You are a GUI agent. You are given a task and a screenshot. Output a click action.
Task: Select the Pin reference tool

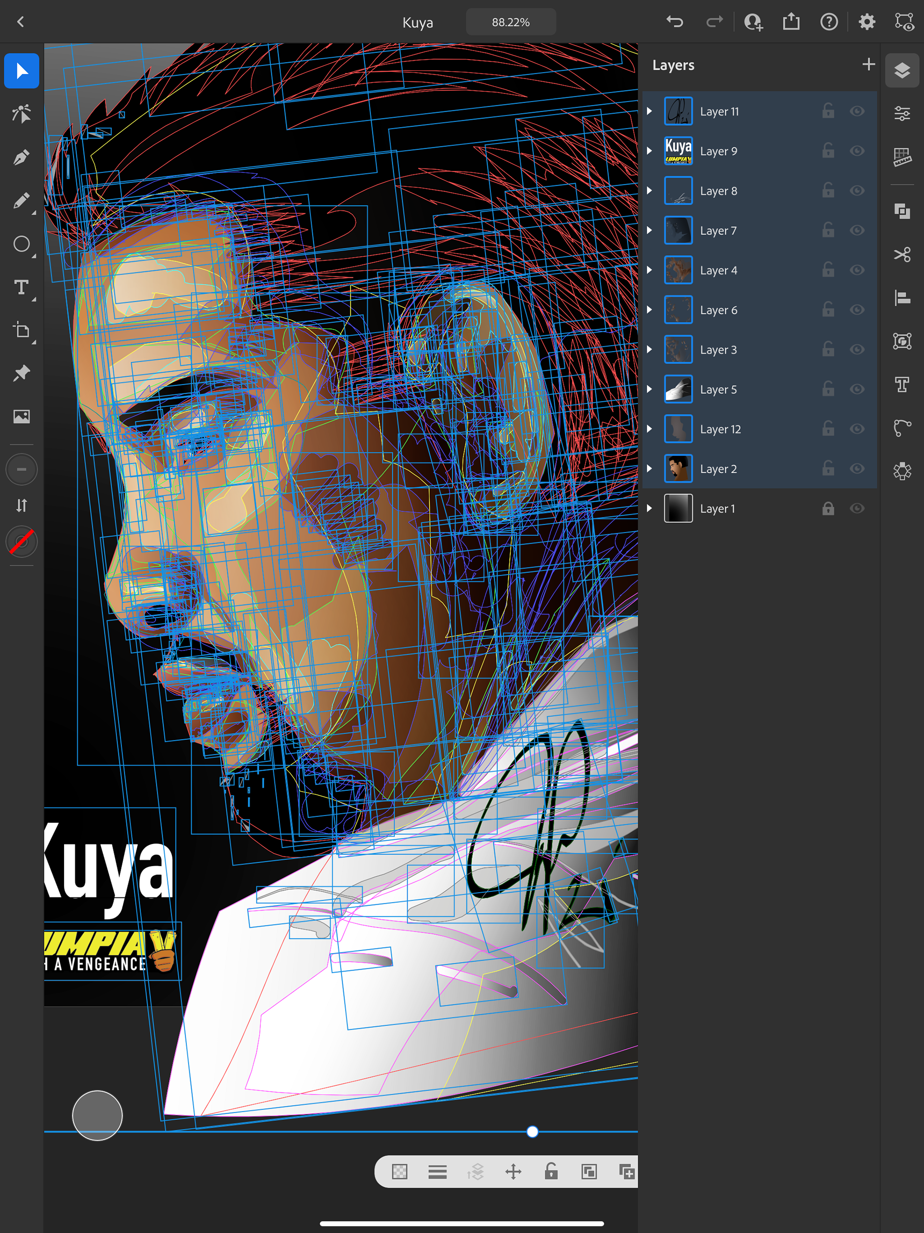point(22,374)
